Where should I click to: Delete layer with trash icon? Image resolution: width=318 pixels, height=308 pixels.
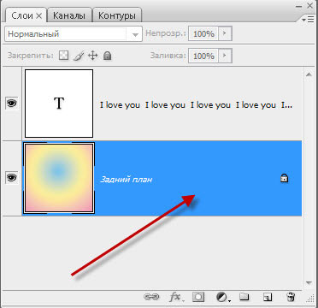[291, 297]
